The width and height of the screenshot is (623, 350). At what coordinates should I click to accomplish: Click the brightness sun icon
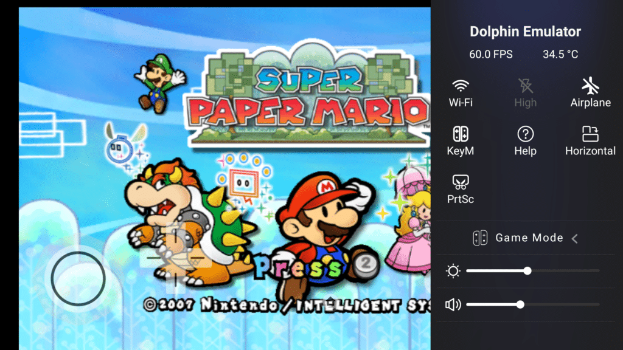(x=453, y=271)
